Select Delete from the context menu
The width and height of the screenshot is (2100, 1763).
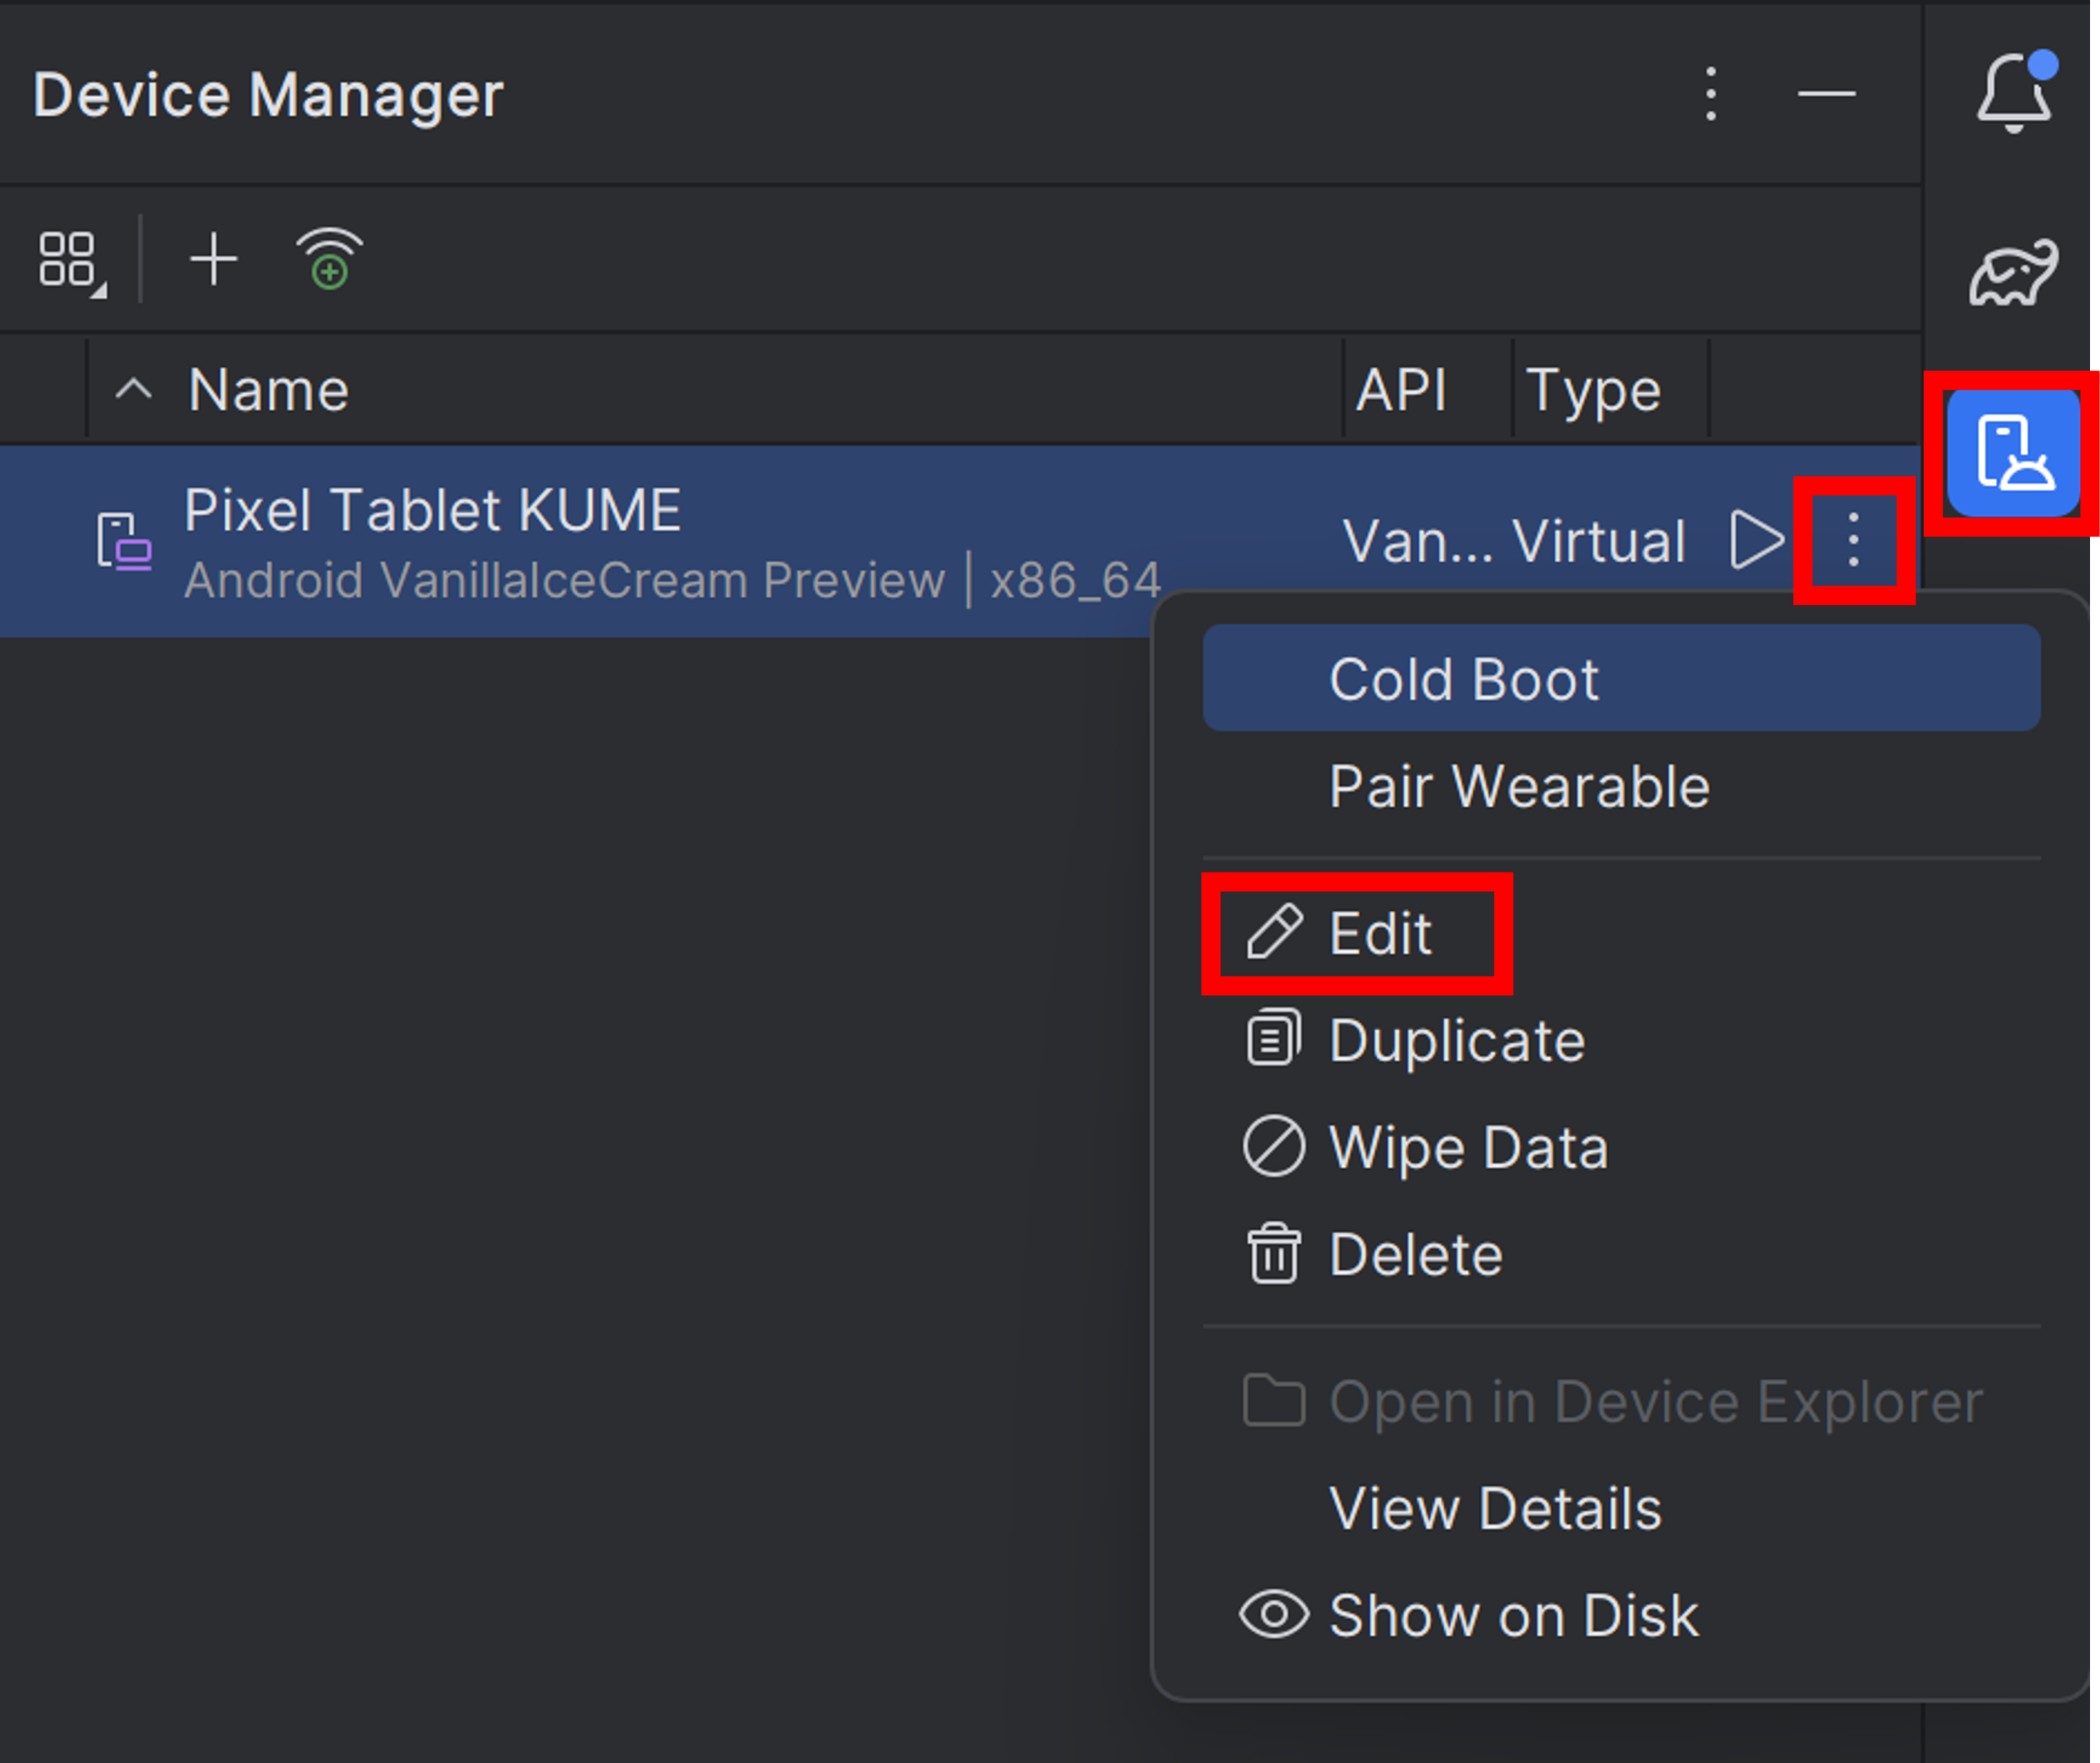tap(1621, 1254)
